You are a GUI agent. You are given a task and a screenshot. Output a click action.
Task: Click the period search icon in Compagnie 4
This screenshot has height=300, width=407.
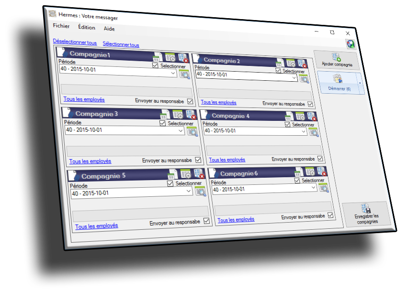click(314, 132)
